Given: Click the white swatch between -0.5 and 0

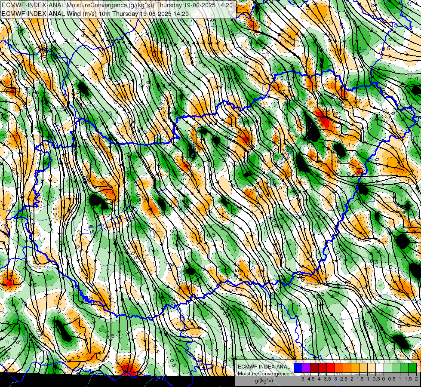Looking at the screenshot, I should tap(380, 368).
